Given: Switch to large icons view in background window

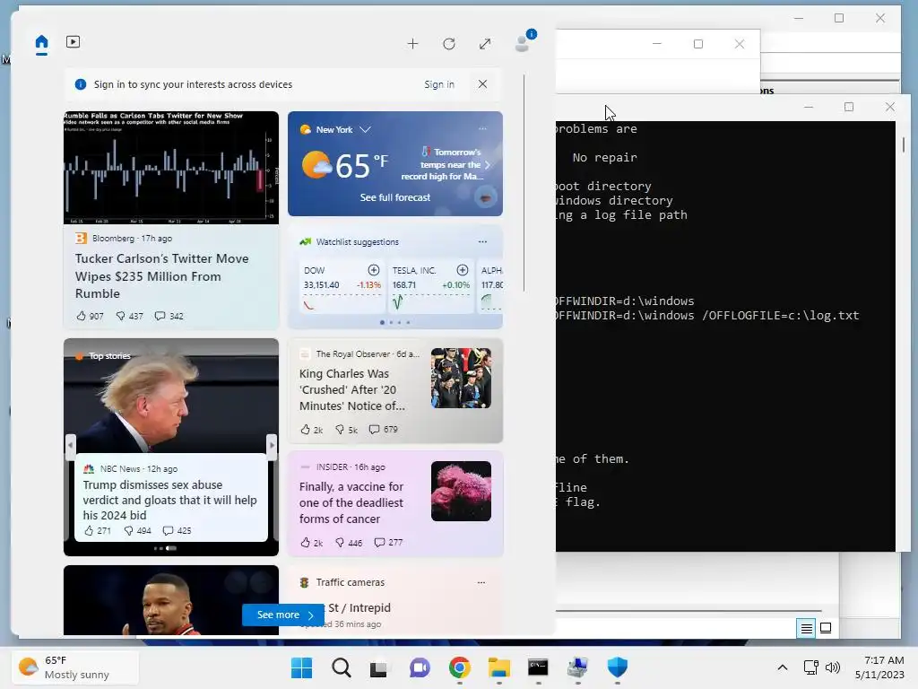Looking at the screenshot, I should click(x=826, y=628).
